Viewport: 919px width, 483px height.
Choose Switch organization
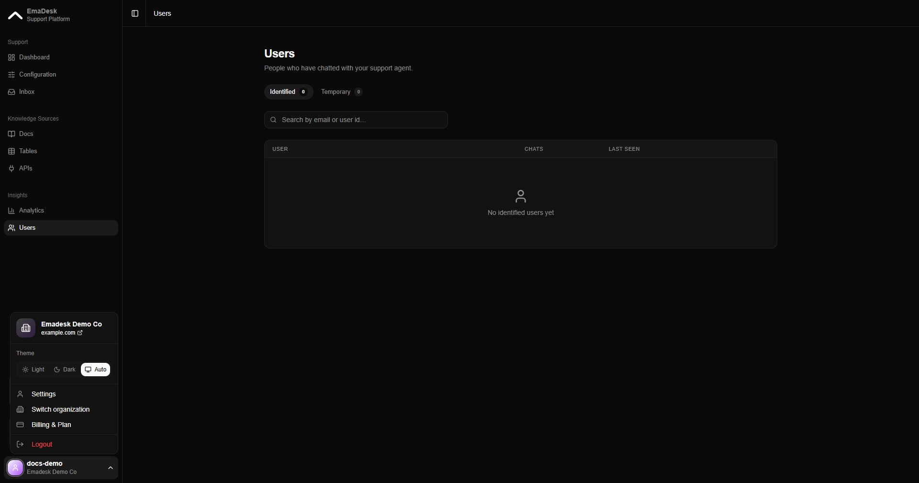(64, 409)
